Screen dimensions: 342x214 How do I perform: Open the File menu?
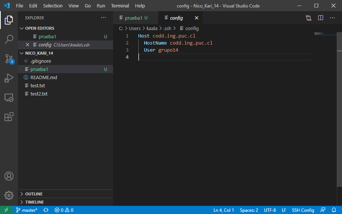point(19,6)
